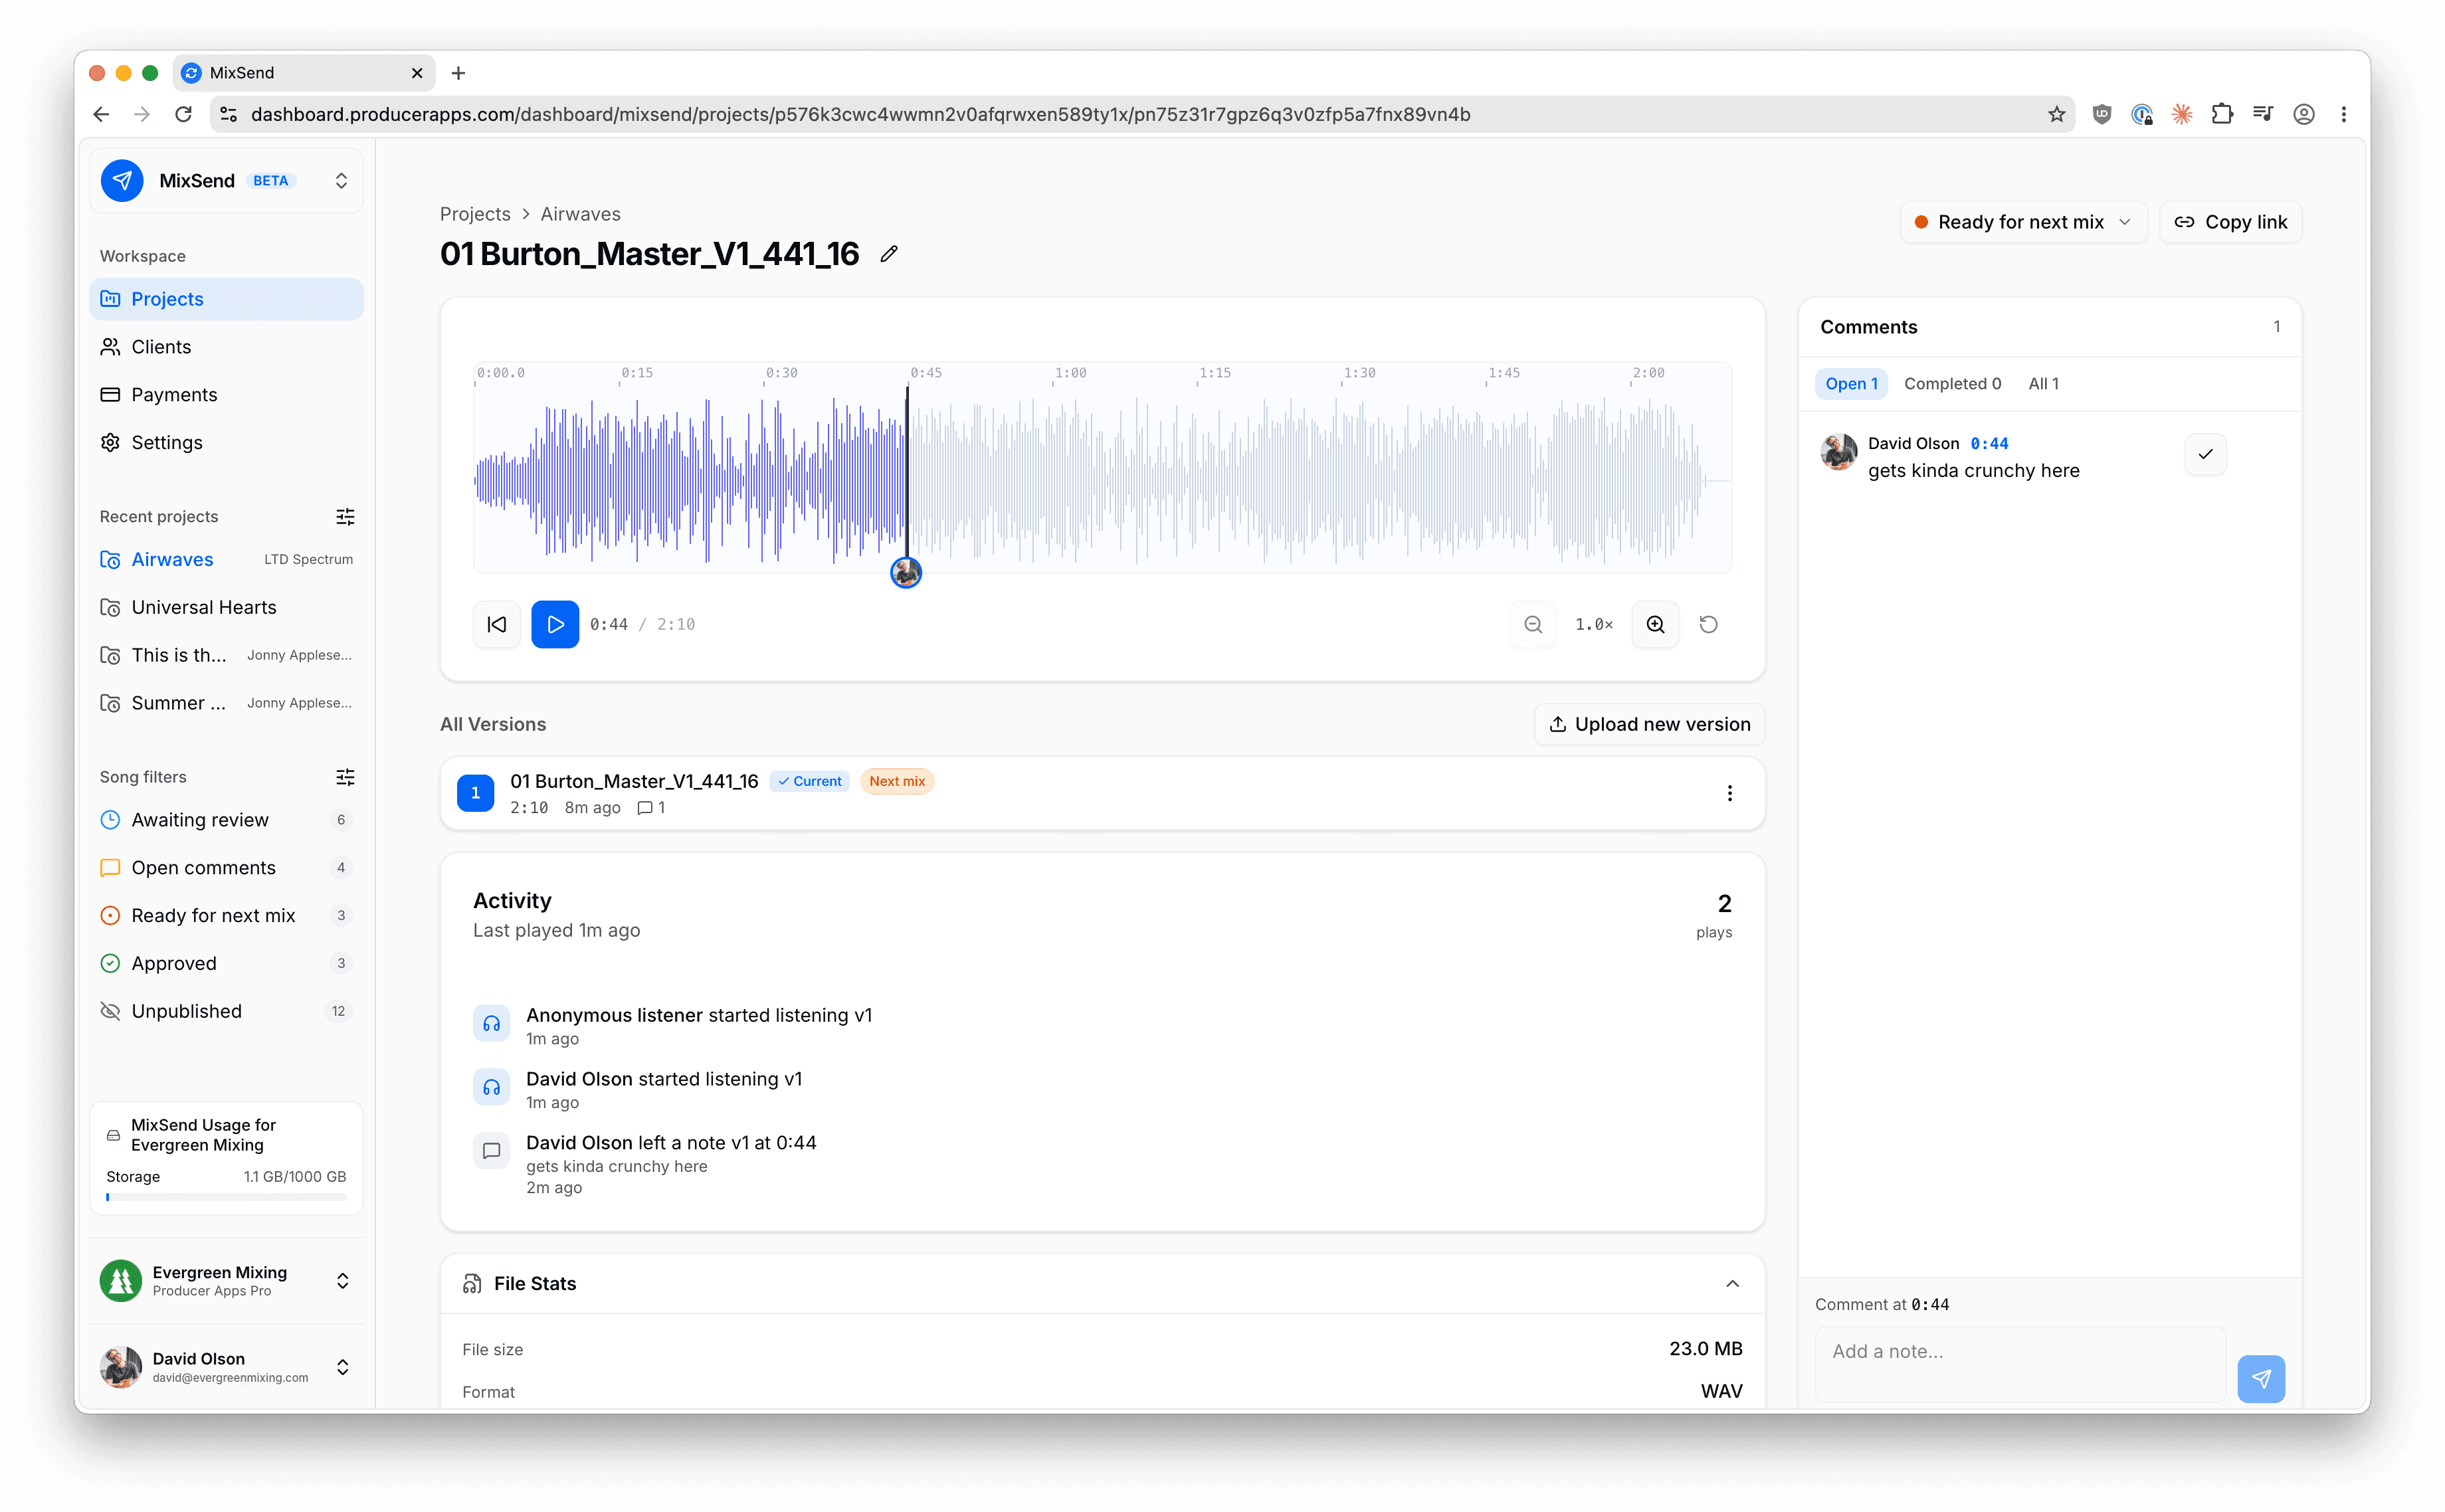Close the MixSend browser tab
Viewport: 2445px width, 1512px height.
coord(417,73)
